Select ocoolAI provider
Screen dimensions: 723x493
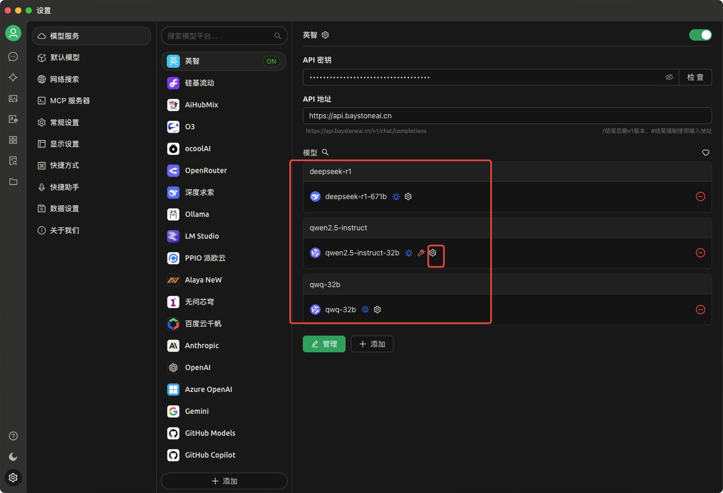pyautogui.click(x=224, y=149)
